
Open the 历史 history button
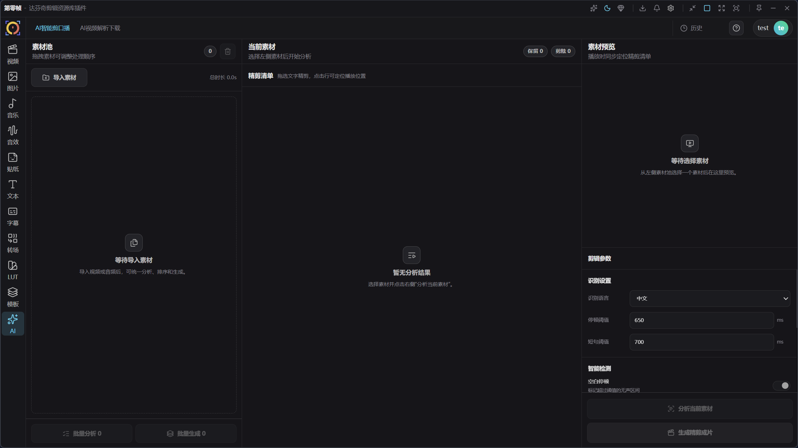coord(691,28)
